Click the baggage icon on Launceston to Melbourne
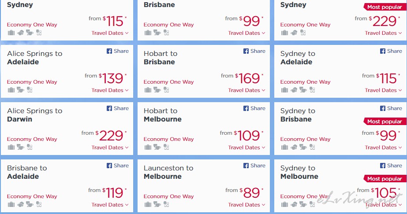407x214 pixels. coord(148,204)
